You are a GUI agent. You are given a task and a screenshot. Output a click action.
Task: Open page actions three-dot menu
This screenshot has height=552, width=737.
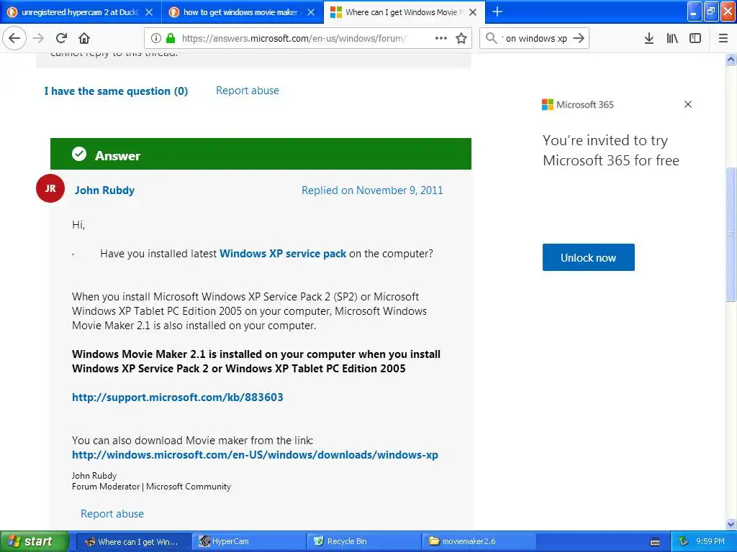441,38
